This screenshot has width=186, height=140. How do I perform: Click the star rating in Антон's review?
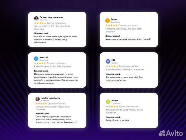pos(112,107)
